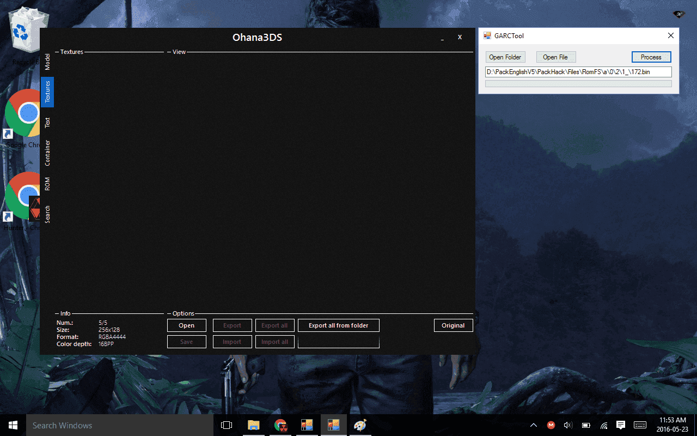697x436 pixels.
Task: Open the Chrome taskbar icon
Action: [x=280, y=425]
